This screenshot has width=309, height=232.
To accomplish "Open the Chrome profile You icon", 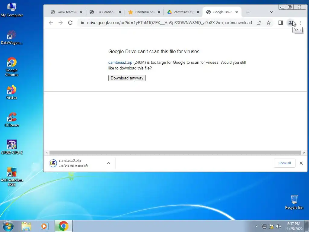I will pos(290,23).
